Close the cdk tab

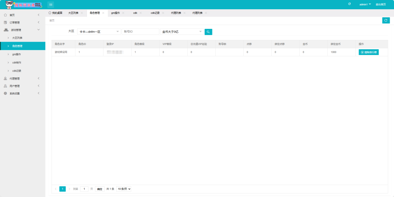coord(141,13)
